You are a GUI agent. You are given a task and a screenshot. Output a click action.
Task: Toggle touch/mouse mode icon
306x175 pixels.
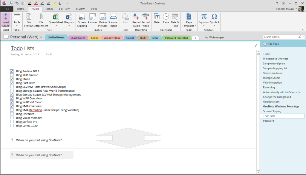coord(60,3)
